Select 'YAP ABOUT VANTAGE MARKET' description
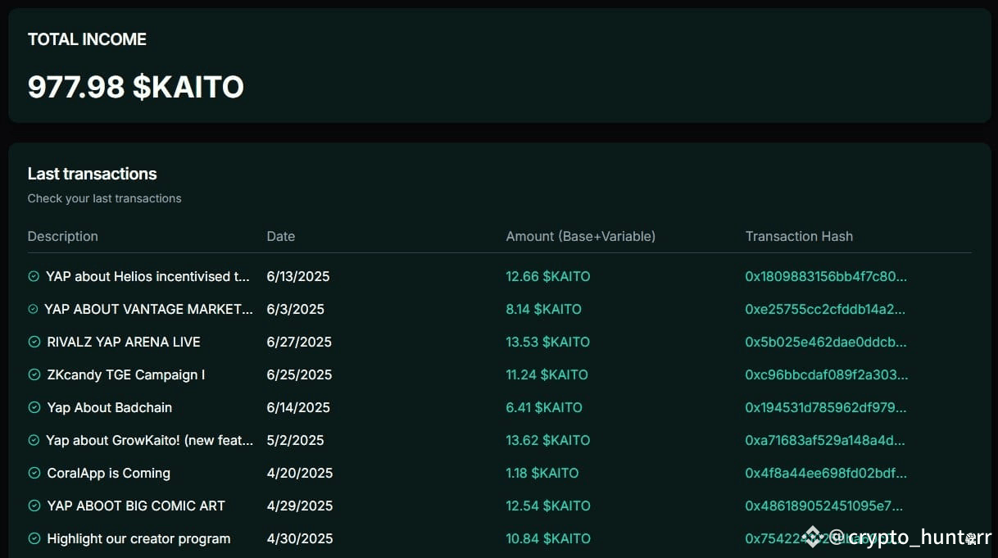998x558 pixels. (149, 310)
